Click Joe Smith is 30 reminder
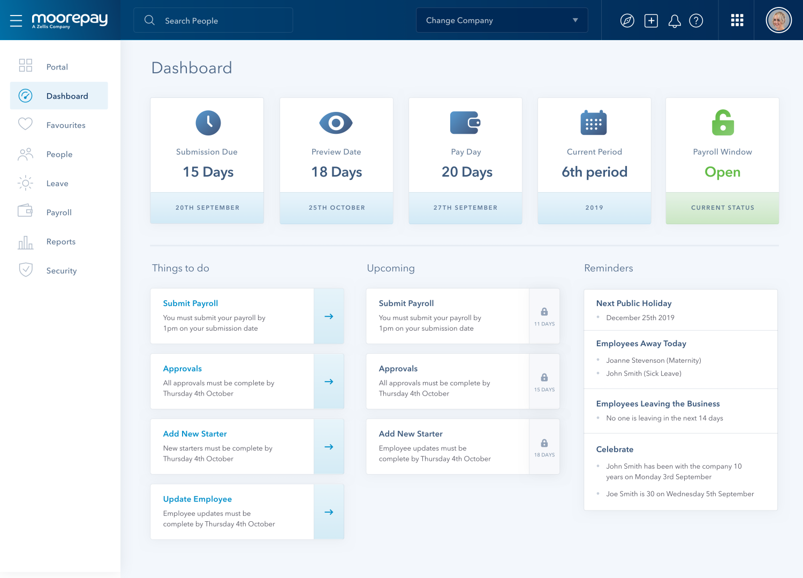The image size is (803, 578). click(x=680, y=494)
